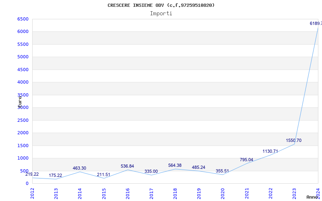Click the 2016 year axis label

point(128,193)
